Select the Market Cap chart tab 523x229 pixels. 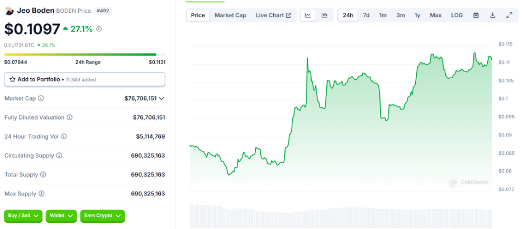[230, 15]
